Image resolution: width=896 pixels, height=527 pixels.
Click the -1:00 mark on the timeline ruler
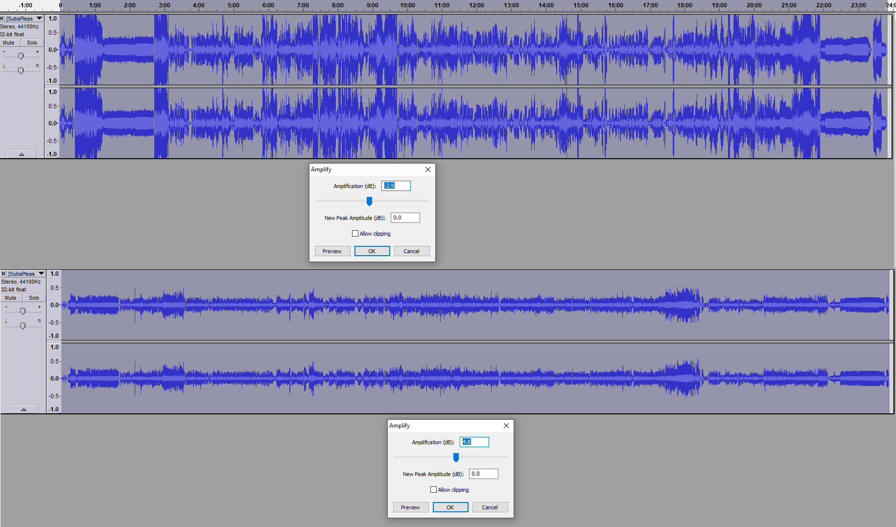pyautogui.click(x=25, y=5)
